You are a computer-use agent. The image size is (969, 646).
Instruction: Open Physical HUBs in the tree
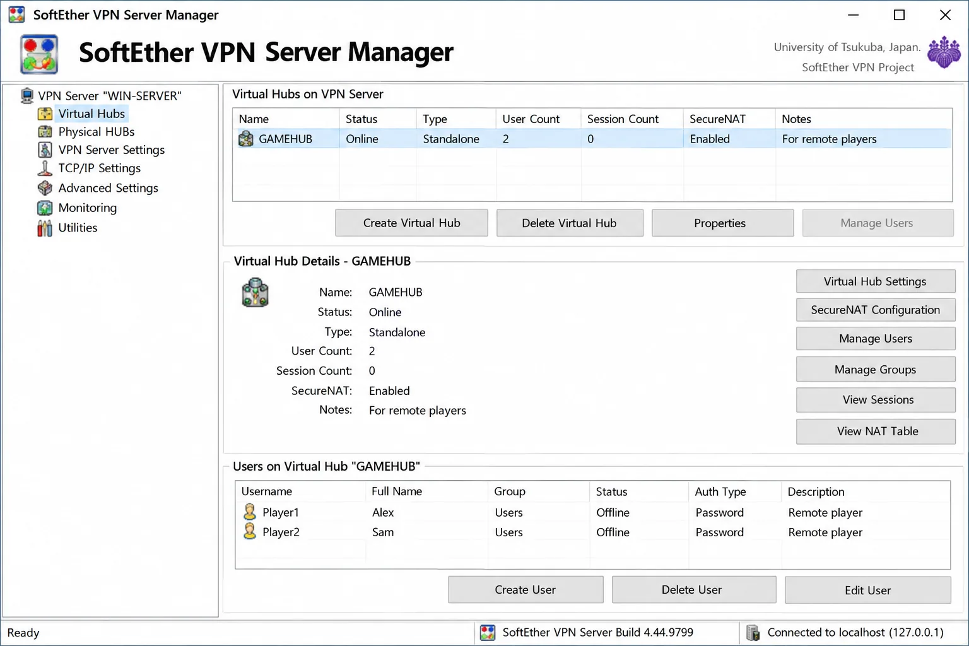coord(97,132)
